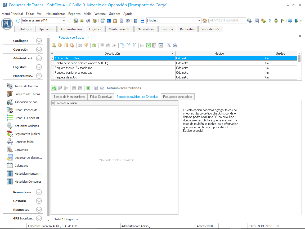Click the printer icon in upper toolbar

coord(175,45)
